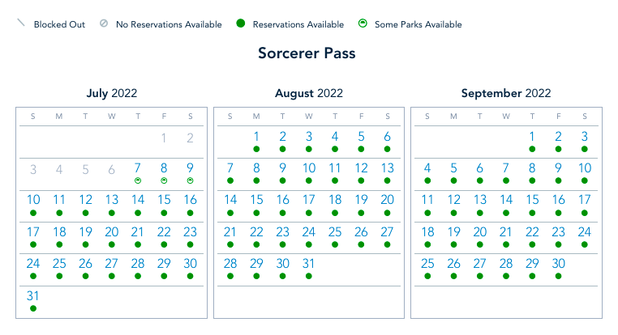618x335 pixels.
Task: Click the green dot under July 31
Action: pos(33,308)
